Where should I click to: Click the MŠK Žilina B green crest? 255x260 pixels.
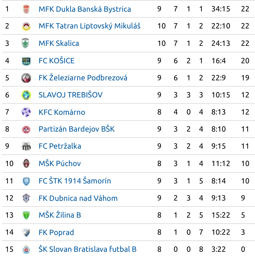coord(26,215)
